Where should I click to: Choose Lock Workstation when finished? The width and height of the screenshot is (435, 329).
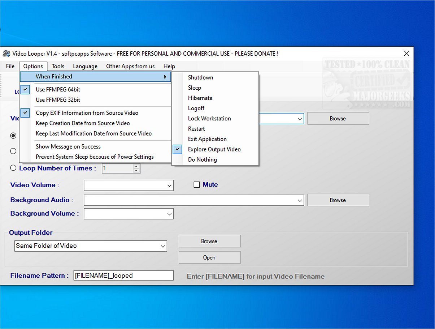pos(215,119)
